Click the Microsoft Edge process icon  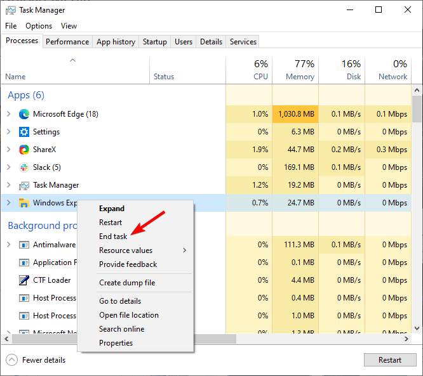tap(24, 114)
